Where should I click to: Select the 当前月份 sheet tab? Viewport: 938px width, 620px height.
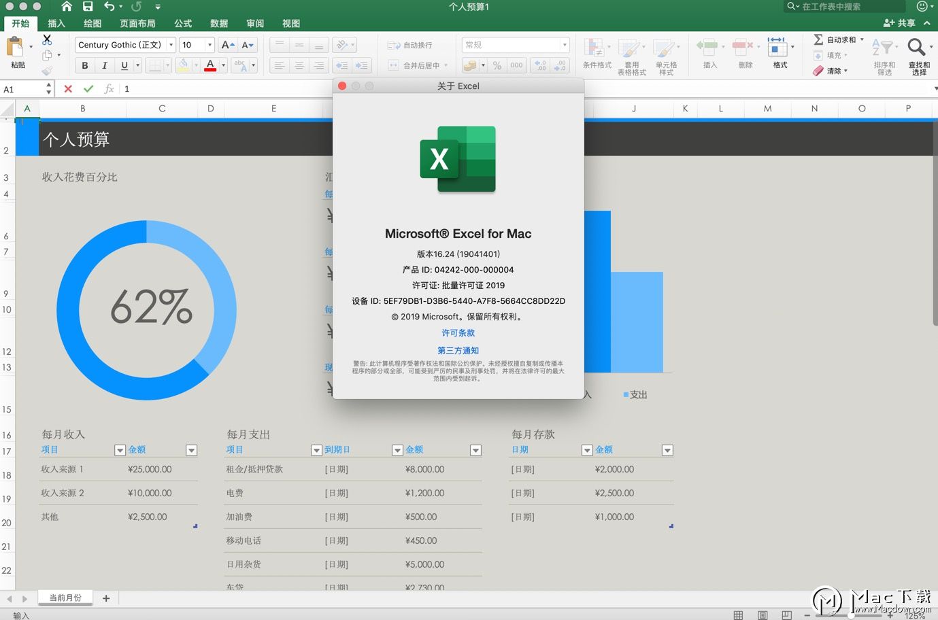(65, 598)
